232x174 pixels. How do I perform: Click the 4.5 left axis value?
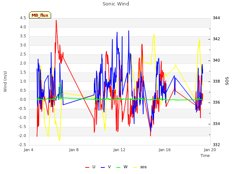23,18
